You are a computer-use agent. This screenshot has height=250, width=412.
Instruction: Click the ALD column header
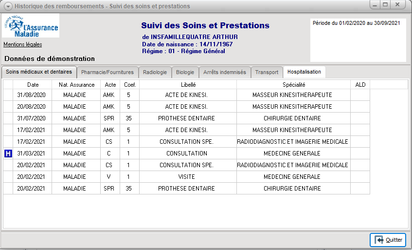pos(360,85)
